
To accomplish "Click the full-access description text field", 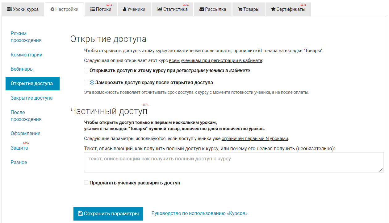I will pos(233,162).
